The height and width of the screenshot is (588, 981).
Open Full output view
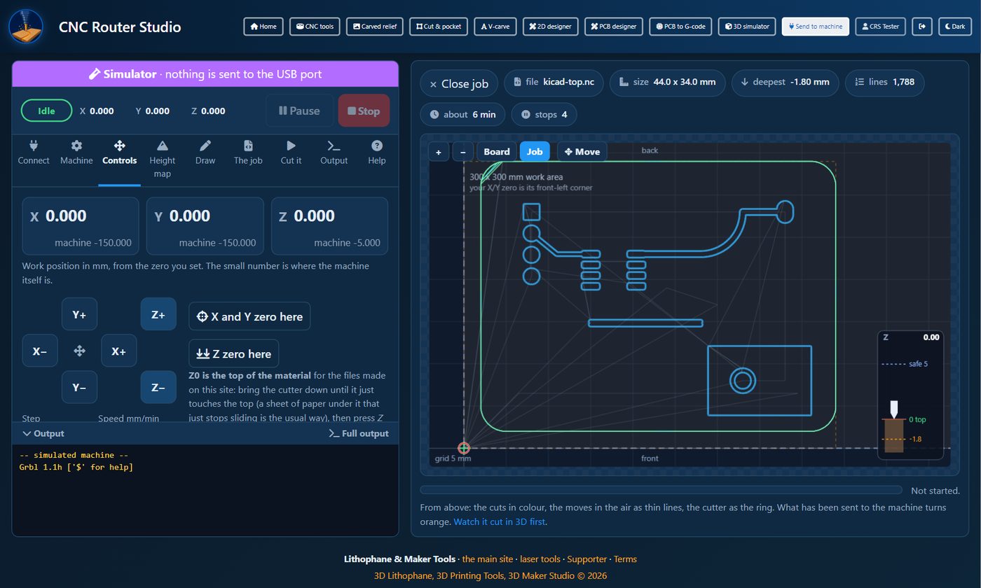point(359,433)
